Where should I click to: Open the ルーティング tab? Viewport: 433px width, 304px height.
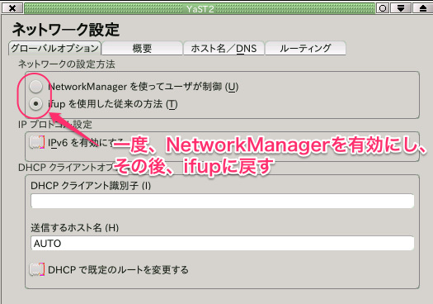tap(305, 49)
